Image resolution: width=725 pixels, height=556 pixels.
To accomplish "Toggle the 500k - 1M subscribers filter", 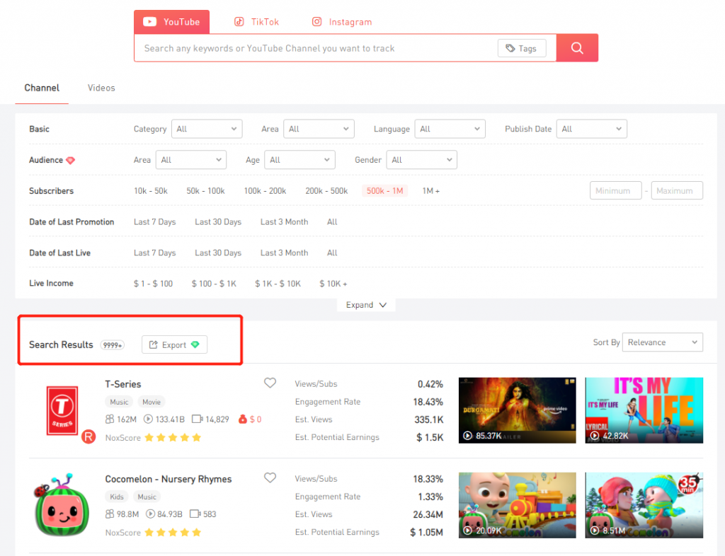I will tap(384, 191).
